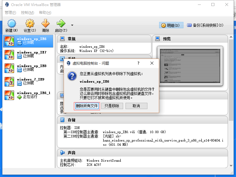The image size is (236, 177).
Task: Select windows_xp_IE8 VM icon in list
Action: click(x=9, y=68)
